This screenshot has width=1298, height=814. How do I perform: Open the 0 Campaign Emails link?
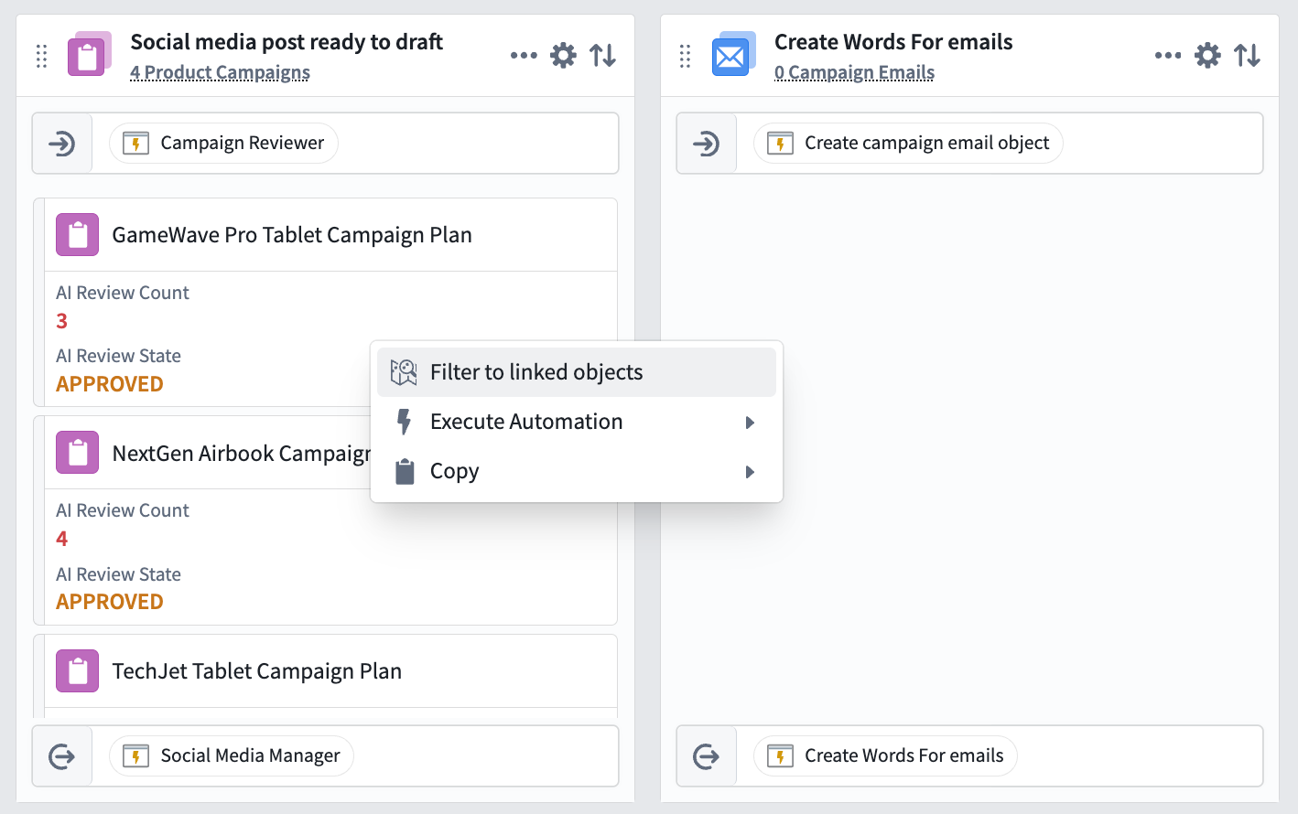[854, 72]
